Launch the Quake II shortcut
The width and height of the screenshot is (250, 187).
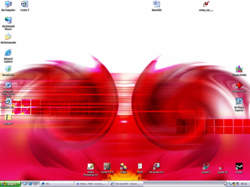[206, 166]
